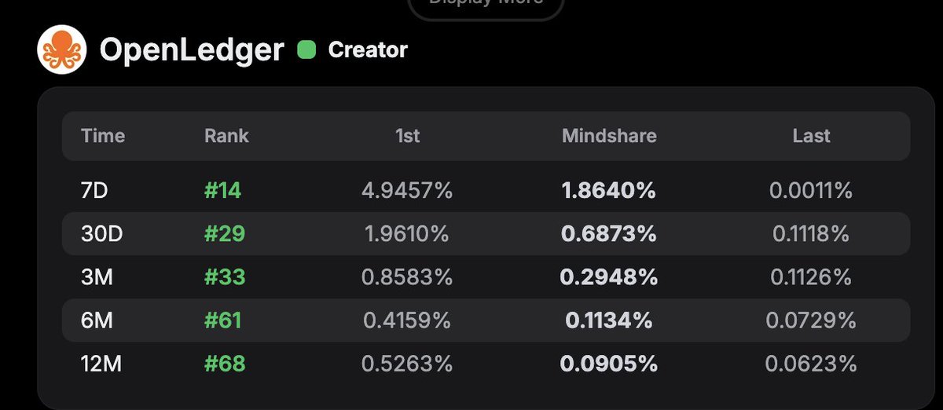Select the 7D time row

pos(96,190)
